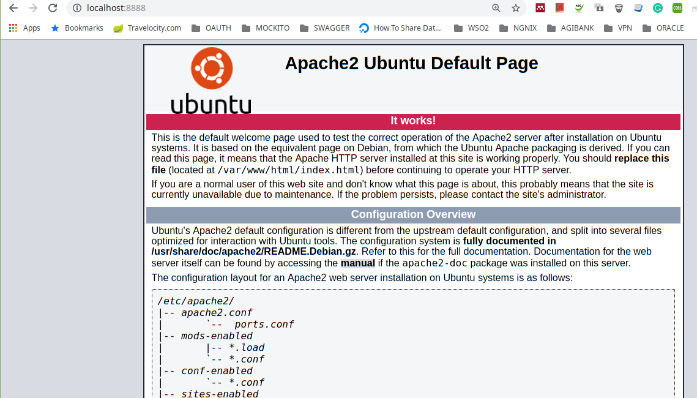697x398 pixels.
Task: Click the ports.conf entry in config tree
Action: [x=264, y=324]
